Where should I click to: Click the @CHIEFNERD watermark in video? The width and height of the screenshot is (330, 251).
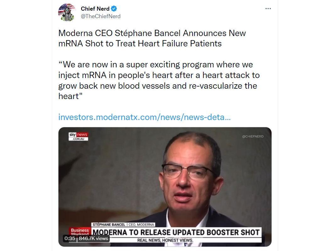(253, 136)
